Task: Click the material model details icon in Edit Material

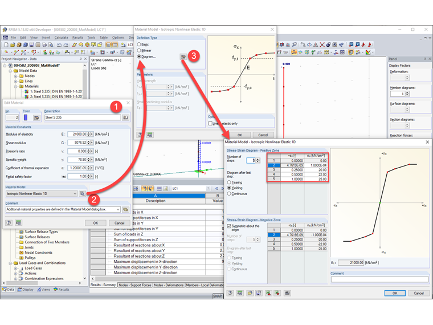Action: 82,194
